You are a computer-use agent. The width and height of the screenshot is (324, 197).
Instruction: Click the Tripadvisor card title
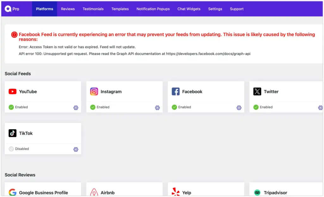[276, 193]
